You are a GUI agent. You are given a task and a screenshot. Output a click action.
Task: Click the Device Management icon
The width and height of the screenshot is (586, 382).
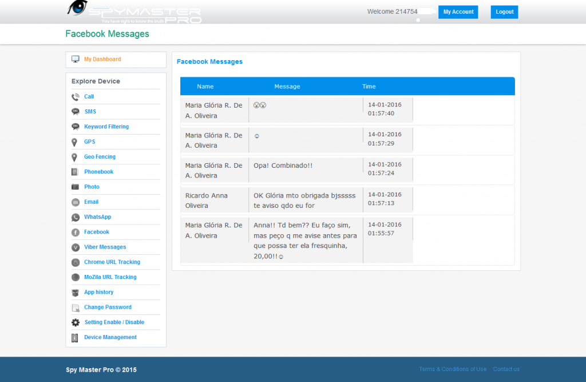(75, 337)
